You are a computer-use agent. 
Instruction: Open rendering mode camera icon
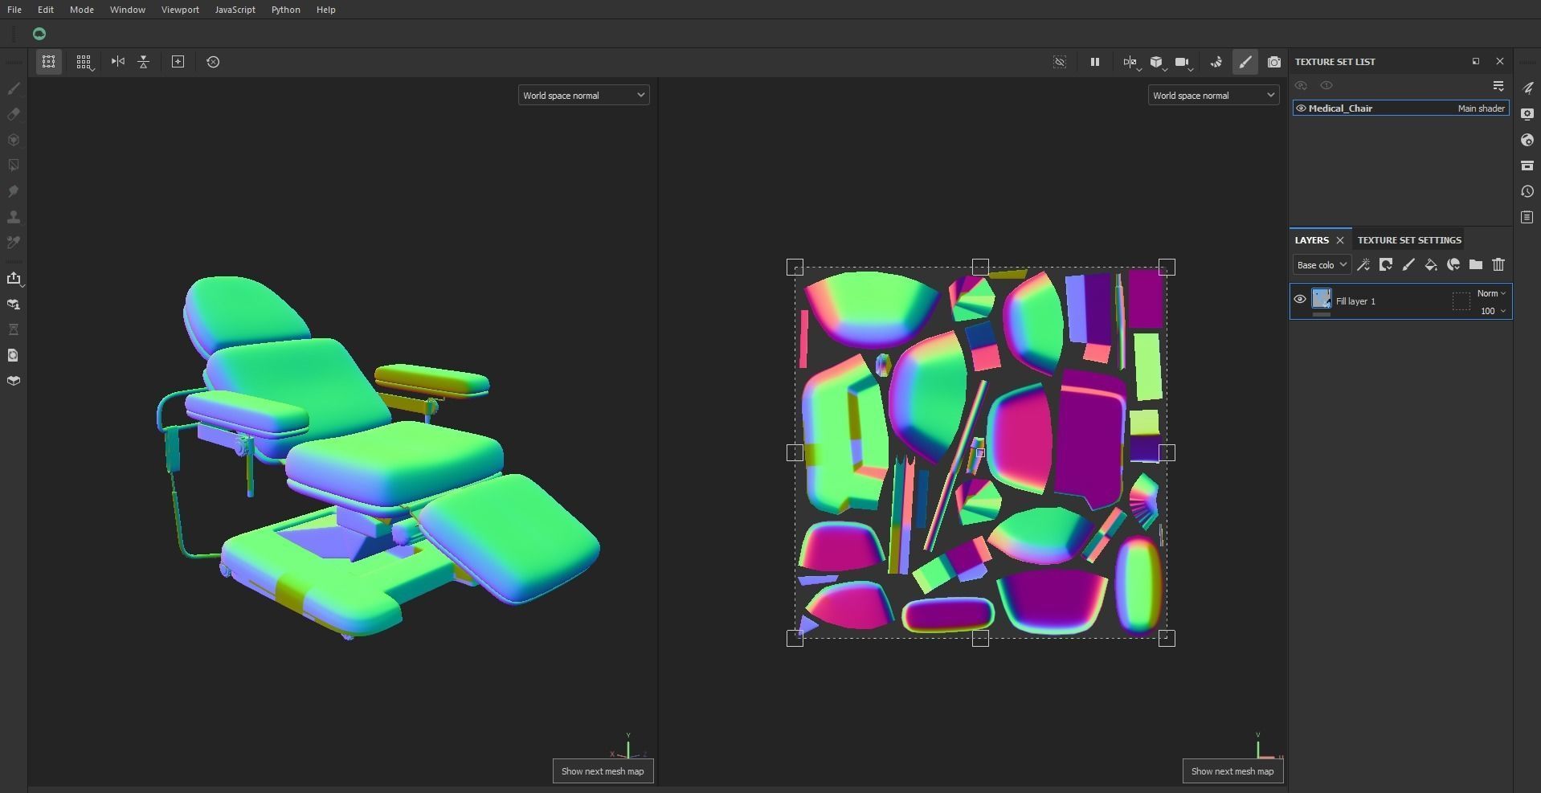(1274, 62)
